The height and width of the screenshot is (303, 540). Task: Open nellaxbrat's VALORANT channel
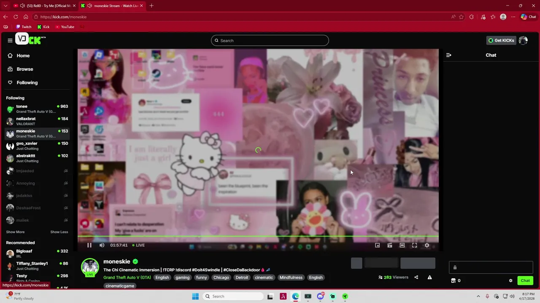point(37,121)
